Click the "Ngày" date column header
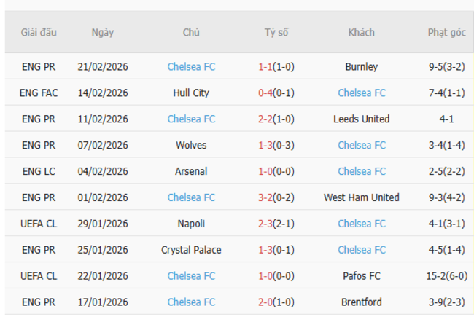 click(103, 33)
